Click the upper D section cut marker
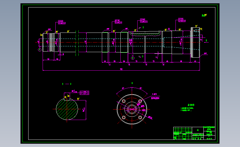 [x=141, y=28]
